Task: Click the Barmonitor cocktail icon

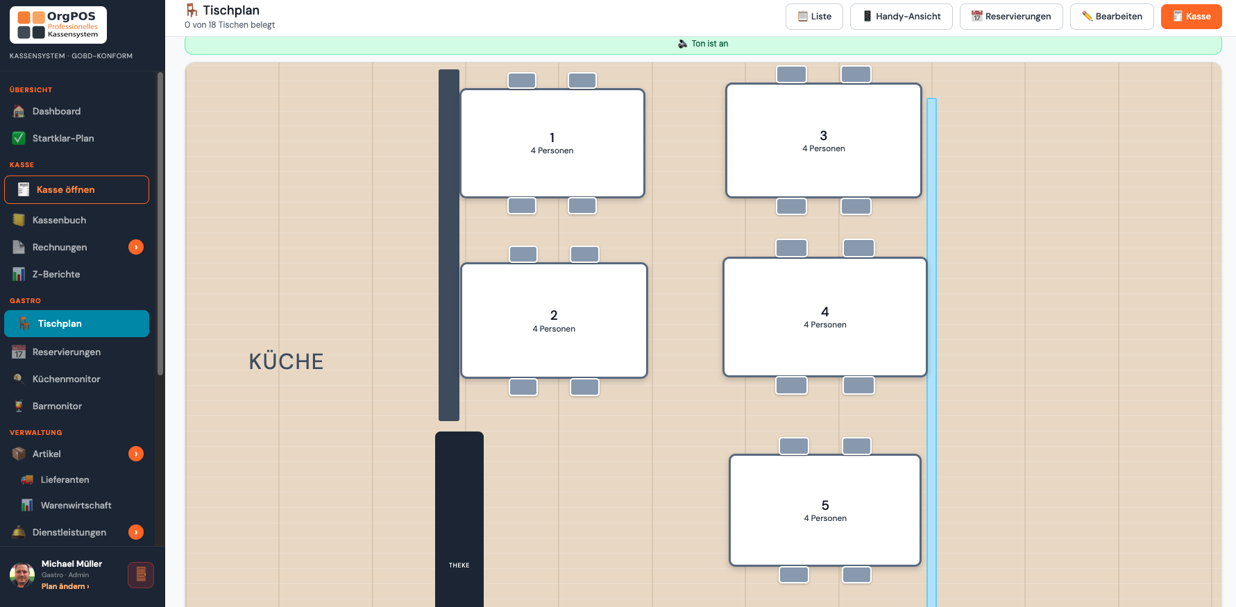Action: (19, 406)
